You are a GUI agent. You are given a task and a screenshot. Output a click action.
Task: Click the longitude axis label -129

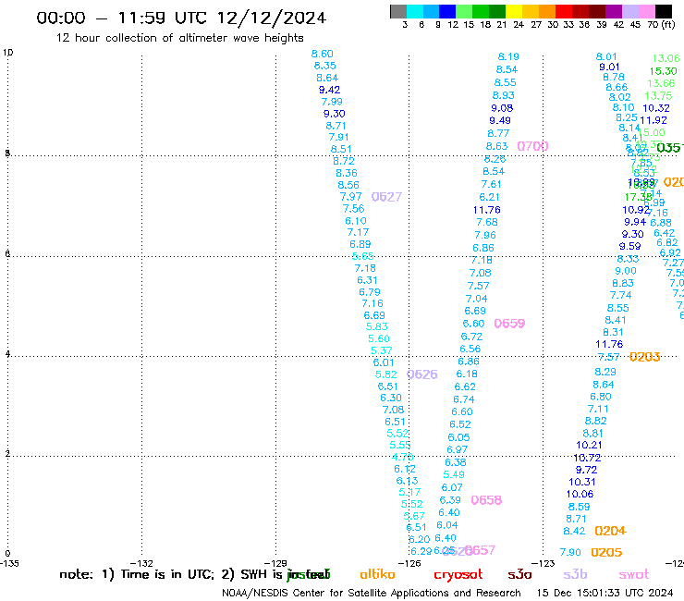275,563
